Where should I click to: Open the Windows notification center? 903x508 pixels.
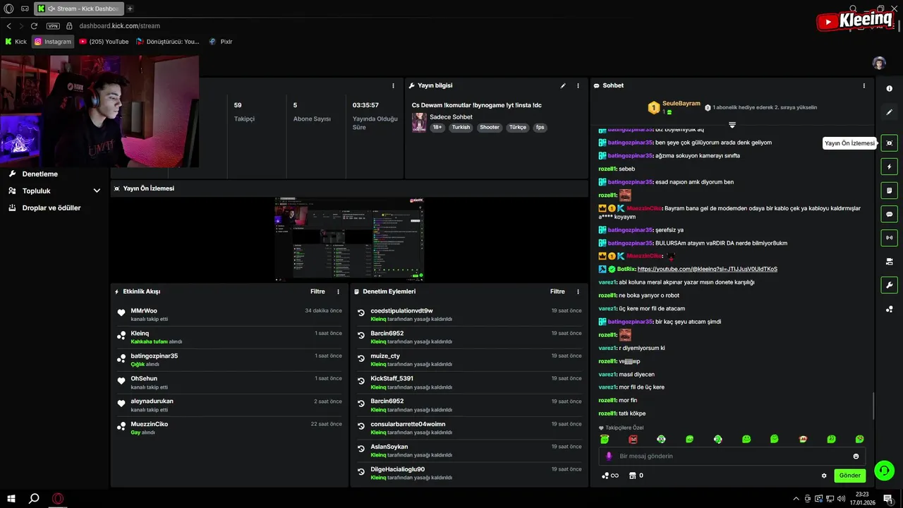point(887,499)
